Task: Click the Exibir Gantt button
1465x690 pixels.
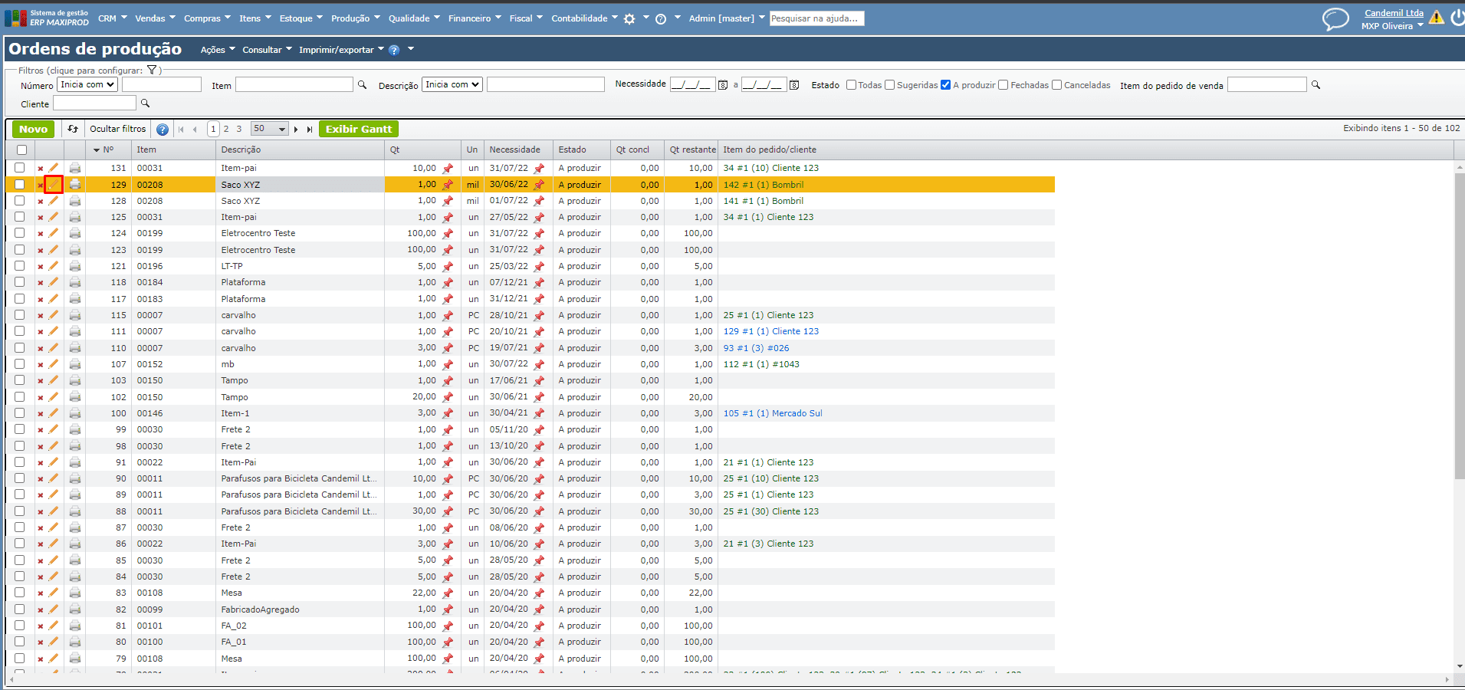Action: click(358, 129)
